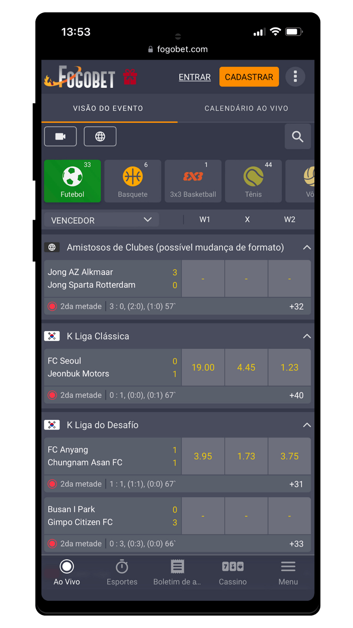Pick the Tênis sport tile

click(x=253, y=181)
